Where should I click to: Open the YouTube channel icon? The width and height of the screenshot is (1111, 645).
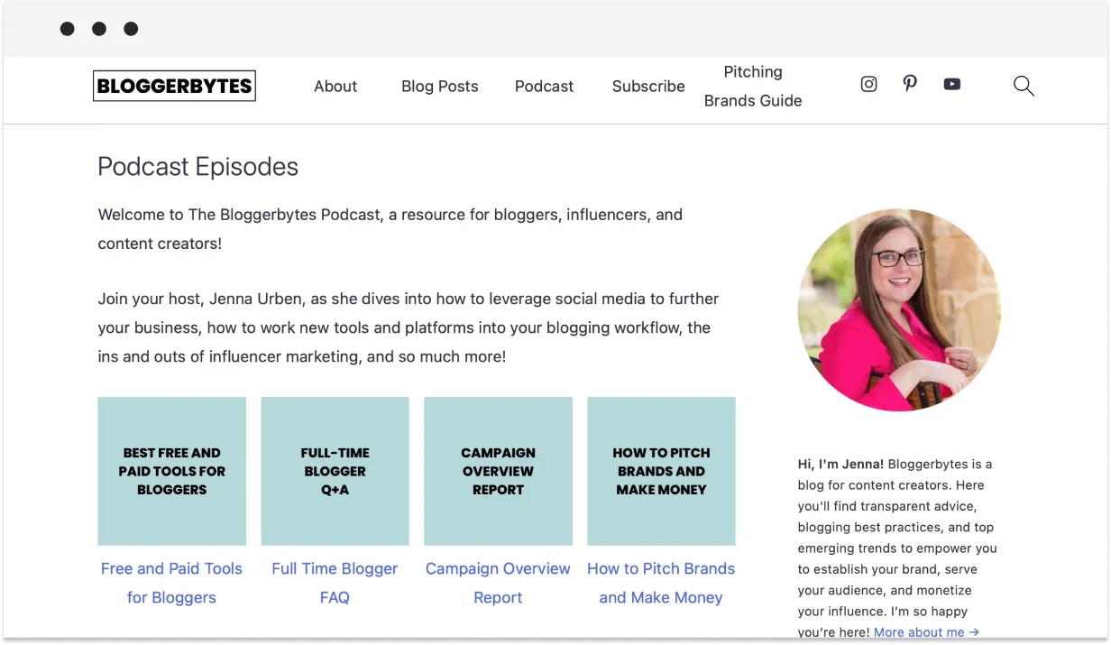click(951, 84)
